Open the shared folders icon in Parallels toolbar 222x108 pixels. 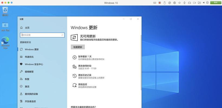tap(199, 3)
